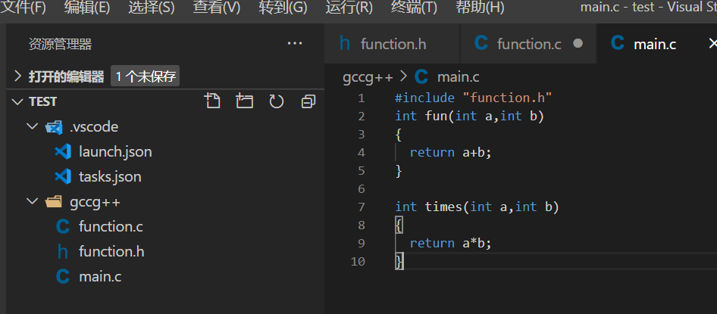This screenshot has height=314, width=717.
Task: Collapse the .vscode folder chevron
Action: pyautogui.click(x=33, y=126)
